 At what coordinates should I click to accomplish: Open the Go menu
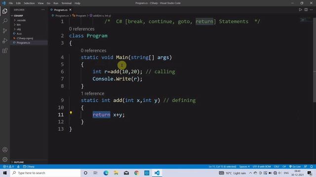48,3
